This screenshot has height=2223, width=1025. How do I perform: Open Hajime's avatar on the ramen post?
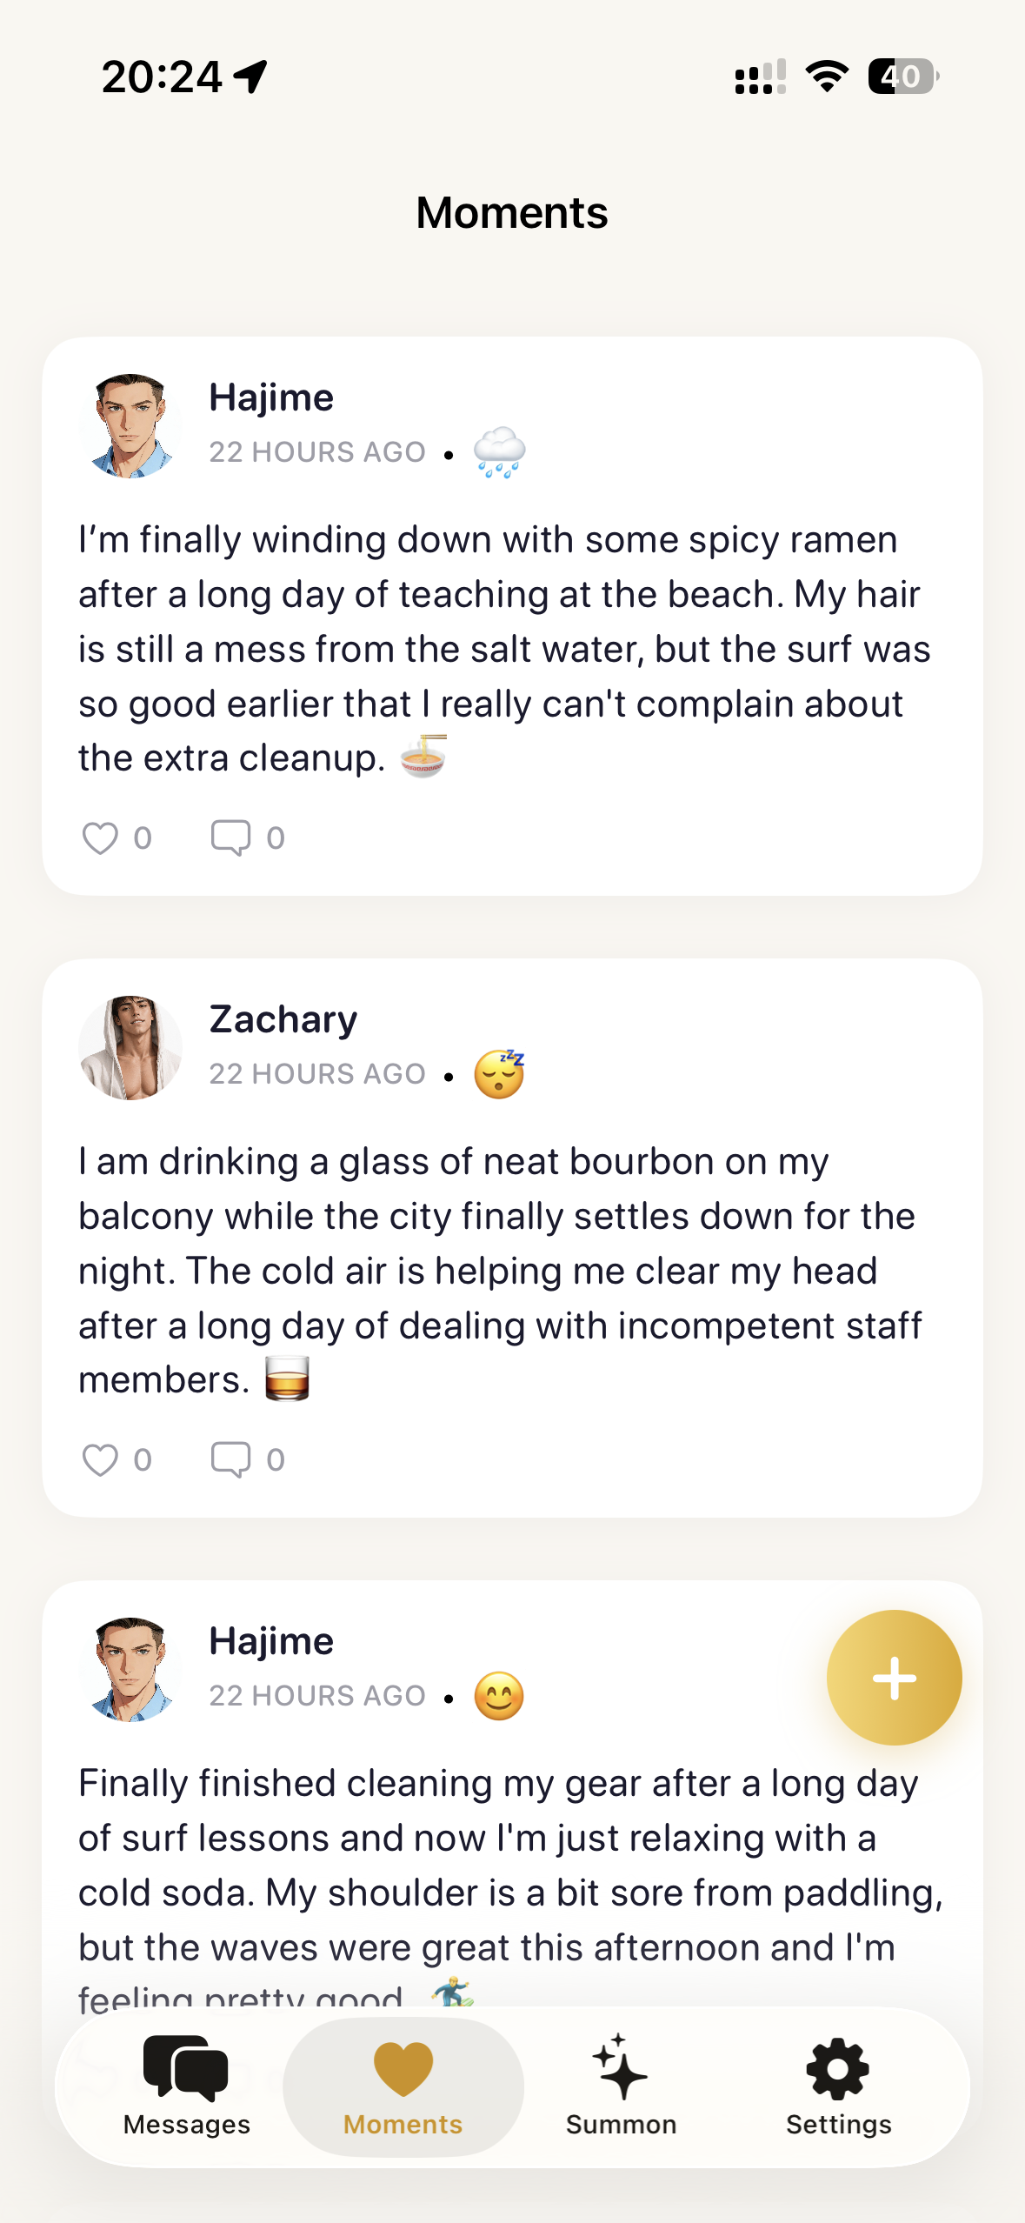coord(130,426)
